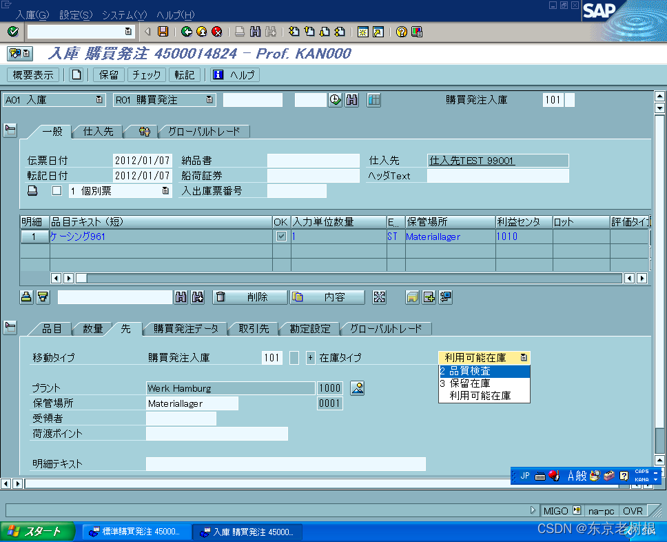The height and width of the screenshot is (542, 667).
Task: Click the binoculars search icon beside Execute
Action: [x=352, y=100]
